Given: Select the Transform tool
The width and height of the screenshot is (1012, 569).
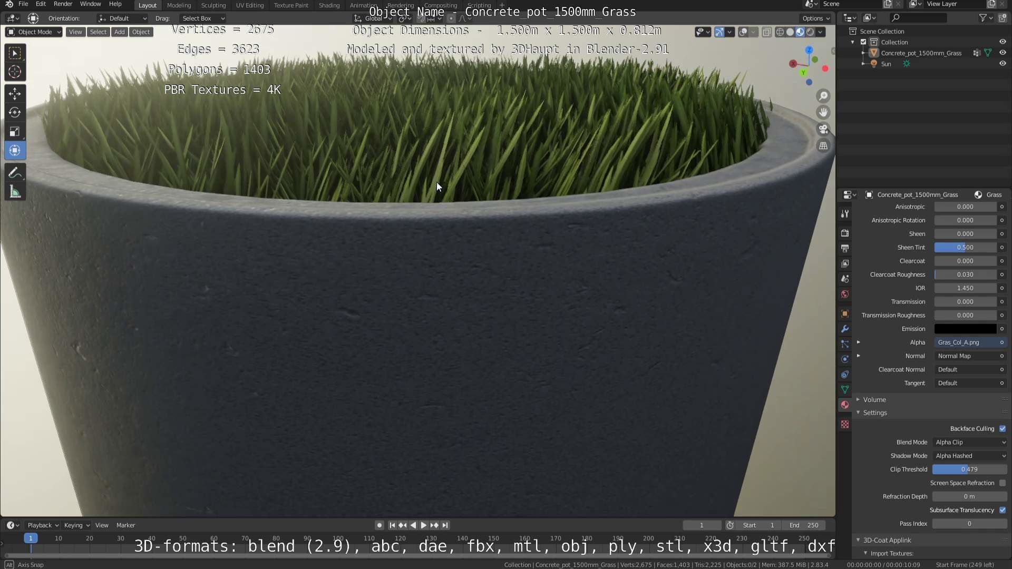Looking at the screenshot, I should (15, 151).
